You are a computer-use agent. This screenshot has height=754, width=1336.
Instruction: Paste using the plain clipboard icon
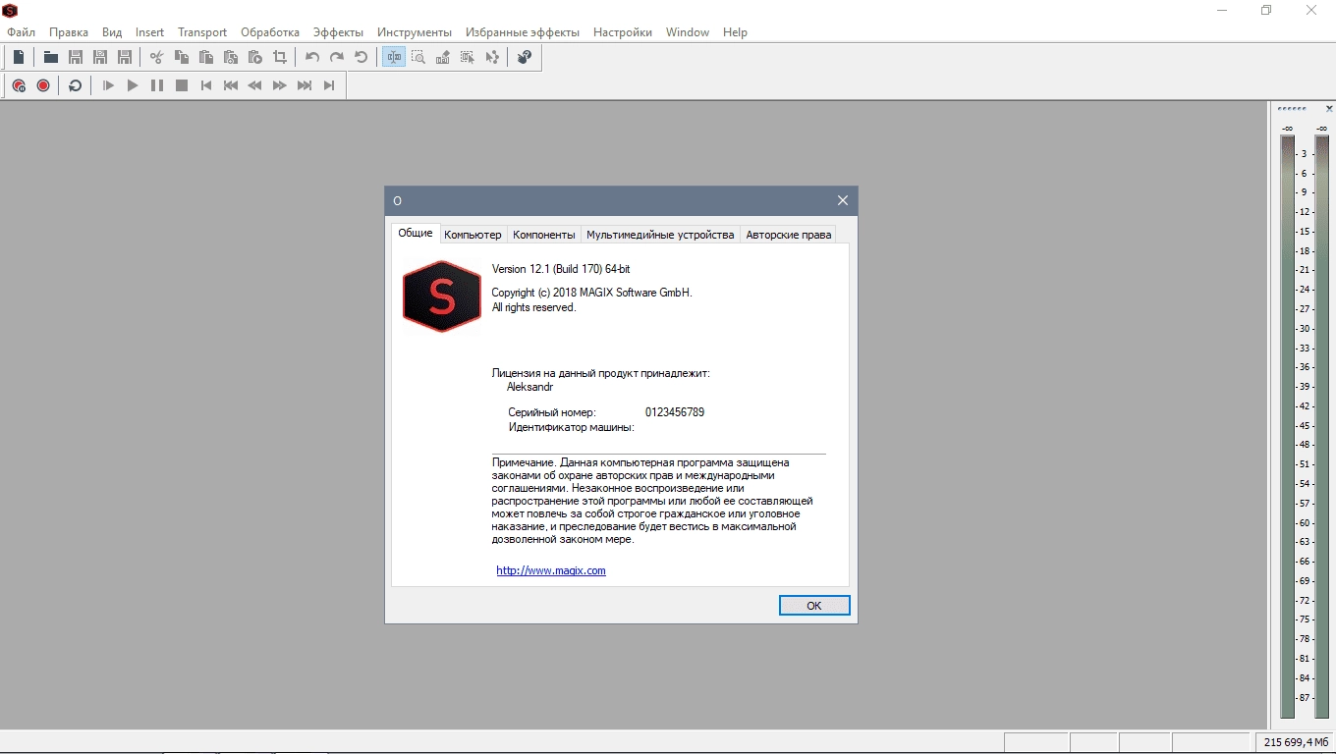[206, 57]
